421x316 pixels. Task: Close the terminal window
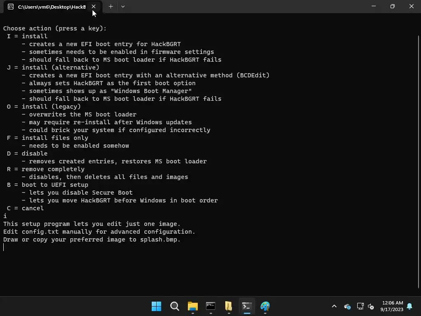point(411,6)
